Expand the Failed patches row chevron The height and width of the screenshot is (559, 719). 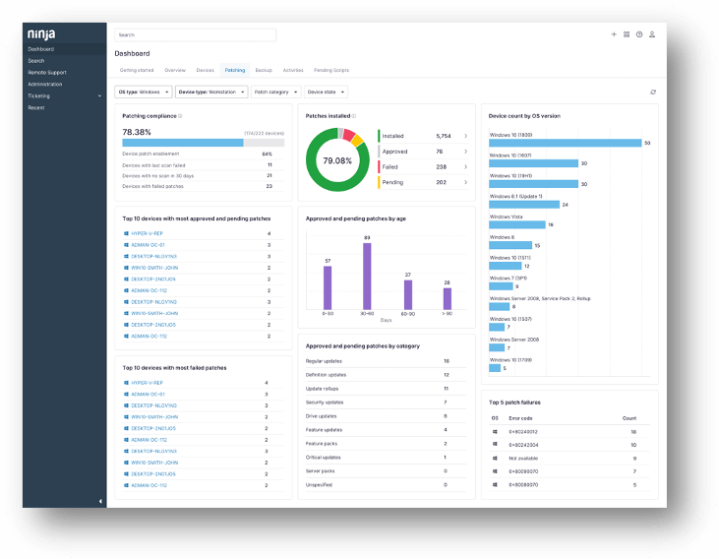point(465,167)
